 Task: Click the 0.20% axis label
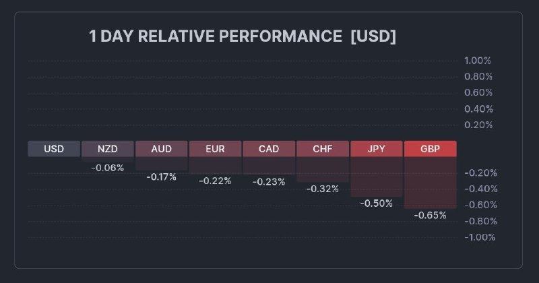click(x=478, y=125)
